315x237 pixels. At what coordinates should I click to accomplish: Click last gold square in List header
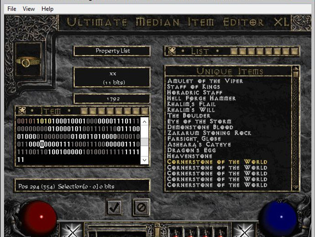click(295, 51)
